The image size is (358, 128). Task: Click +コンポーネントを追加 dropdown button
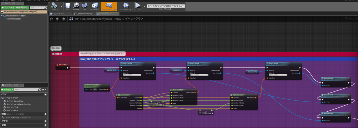15,8
